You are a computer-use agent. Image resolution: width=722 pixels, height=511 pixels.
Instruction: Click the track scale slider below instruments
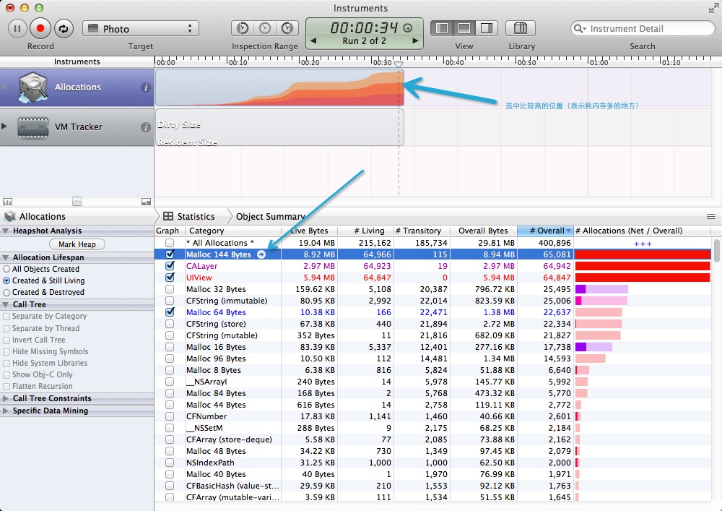[77, 202]
